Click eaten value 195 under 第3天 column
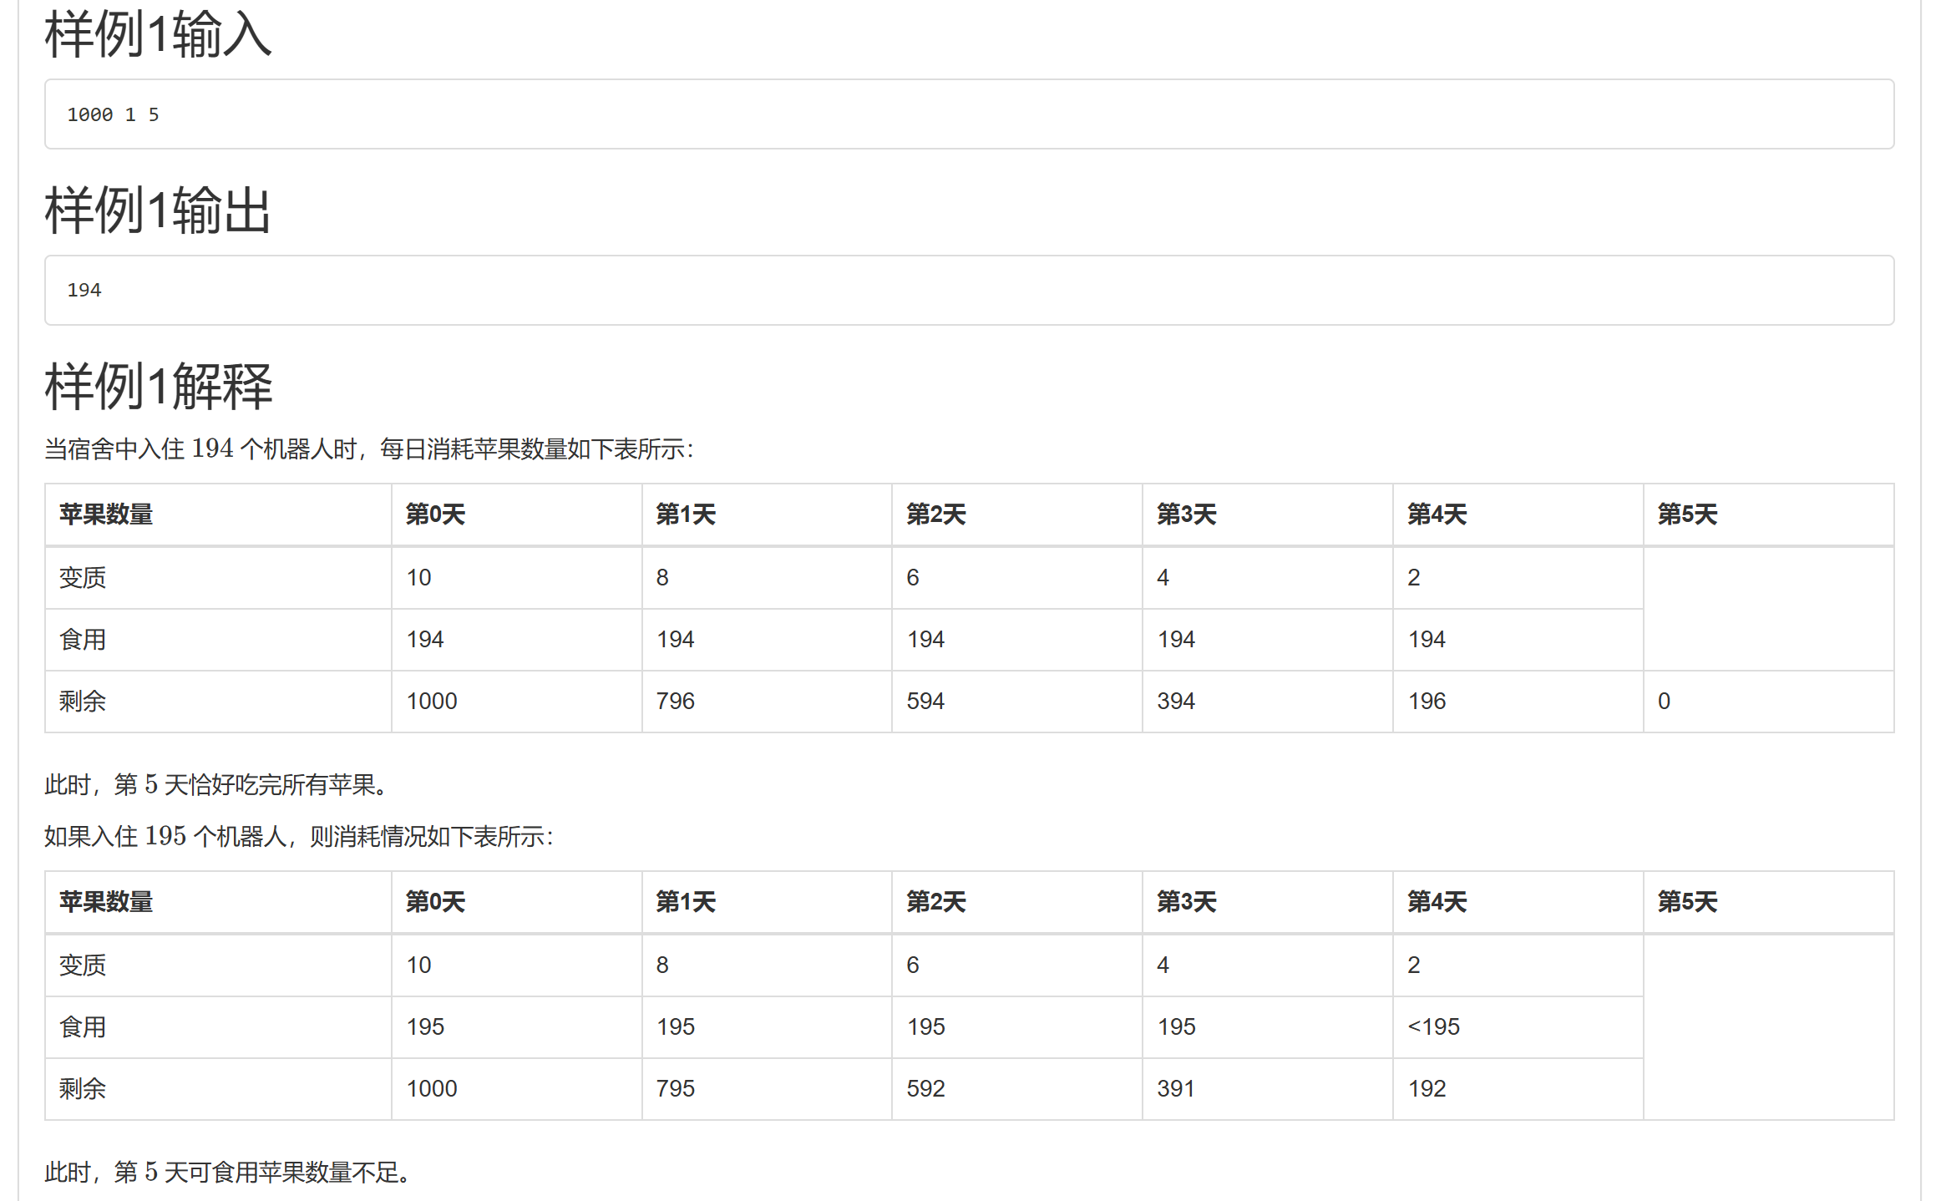Screen dimensions: 1941x1201 click(x=1177, y=1027)
